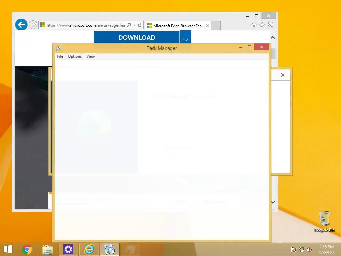The width and height of the screenshot is (341, 256).
Task: Close the Task Manager window
Action: click(x=261, y=47)
